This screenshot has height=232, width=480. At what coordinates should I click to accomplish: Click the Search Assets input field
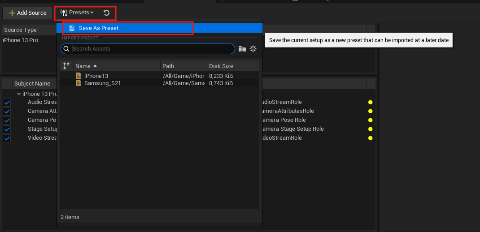pyautogui.click(x=153, y=49)
